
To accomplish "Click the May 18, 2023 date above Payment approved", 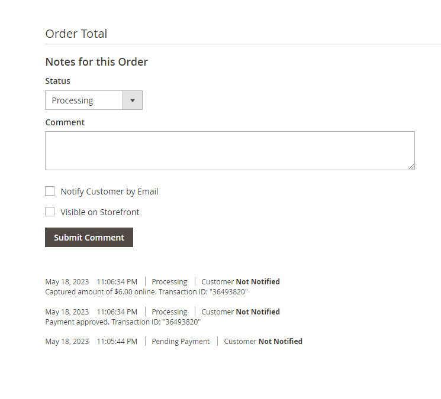I will tap(67, 312).
